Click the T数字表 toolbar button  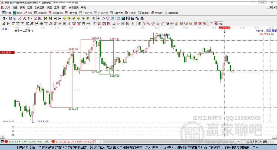pyautogui.click(x=116, y=13)
